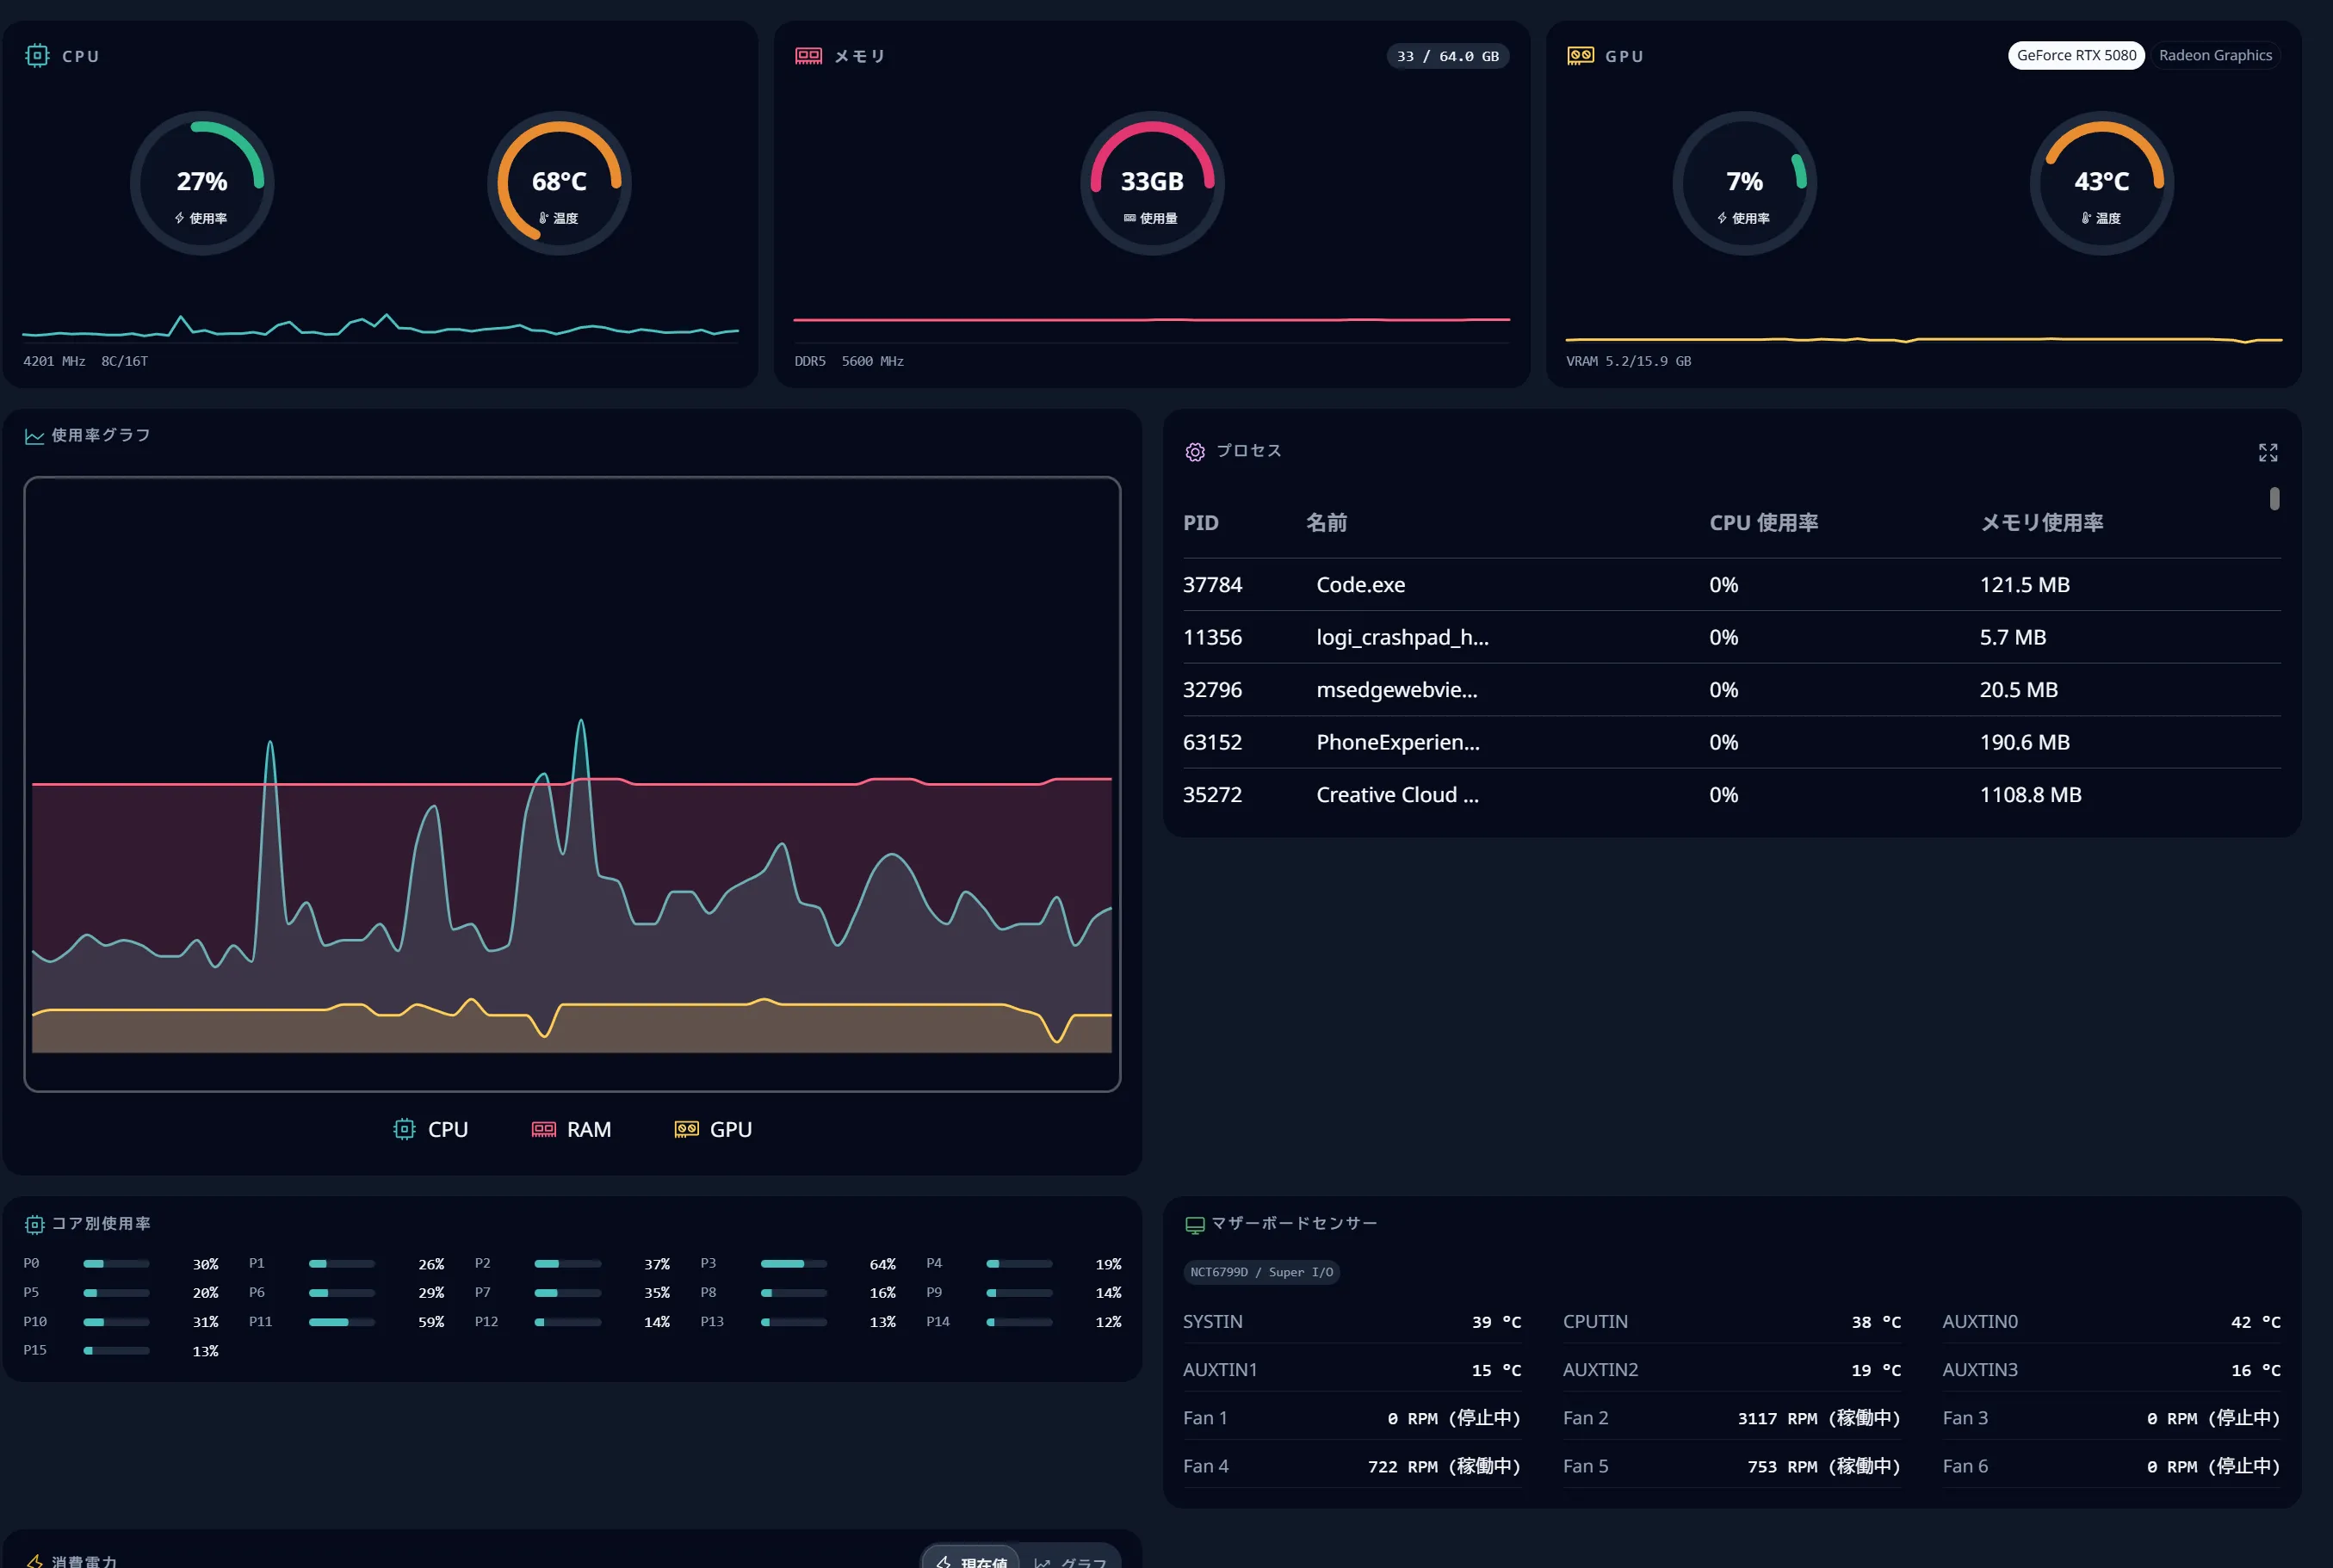Image resolution: width=2333 pixels, height=1568 pixels.
Task: Sort processes by the 名前 column header
Action: [x=1327, y=523]
